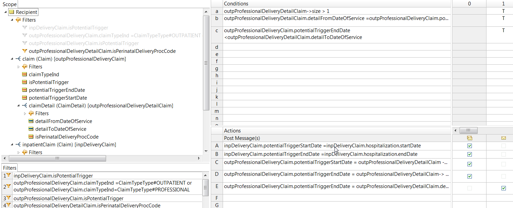Click the Recipient node icon in Scope tree

[11, 12]
